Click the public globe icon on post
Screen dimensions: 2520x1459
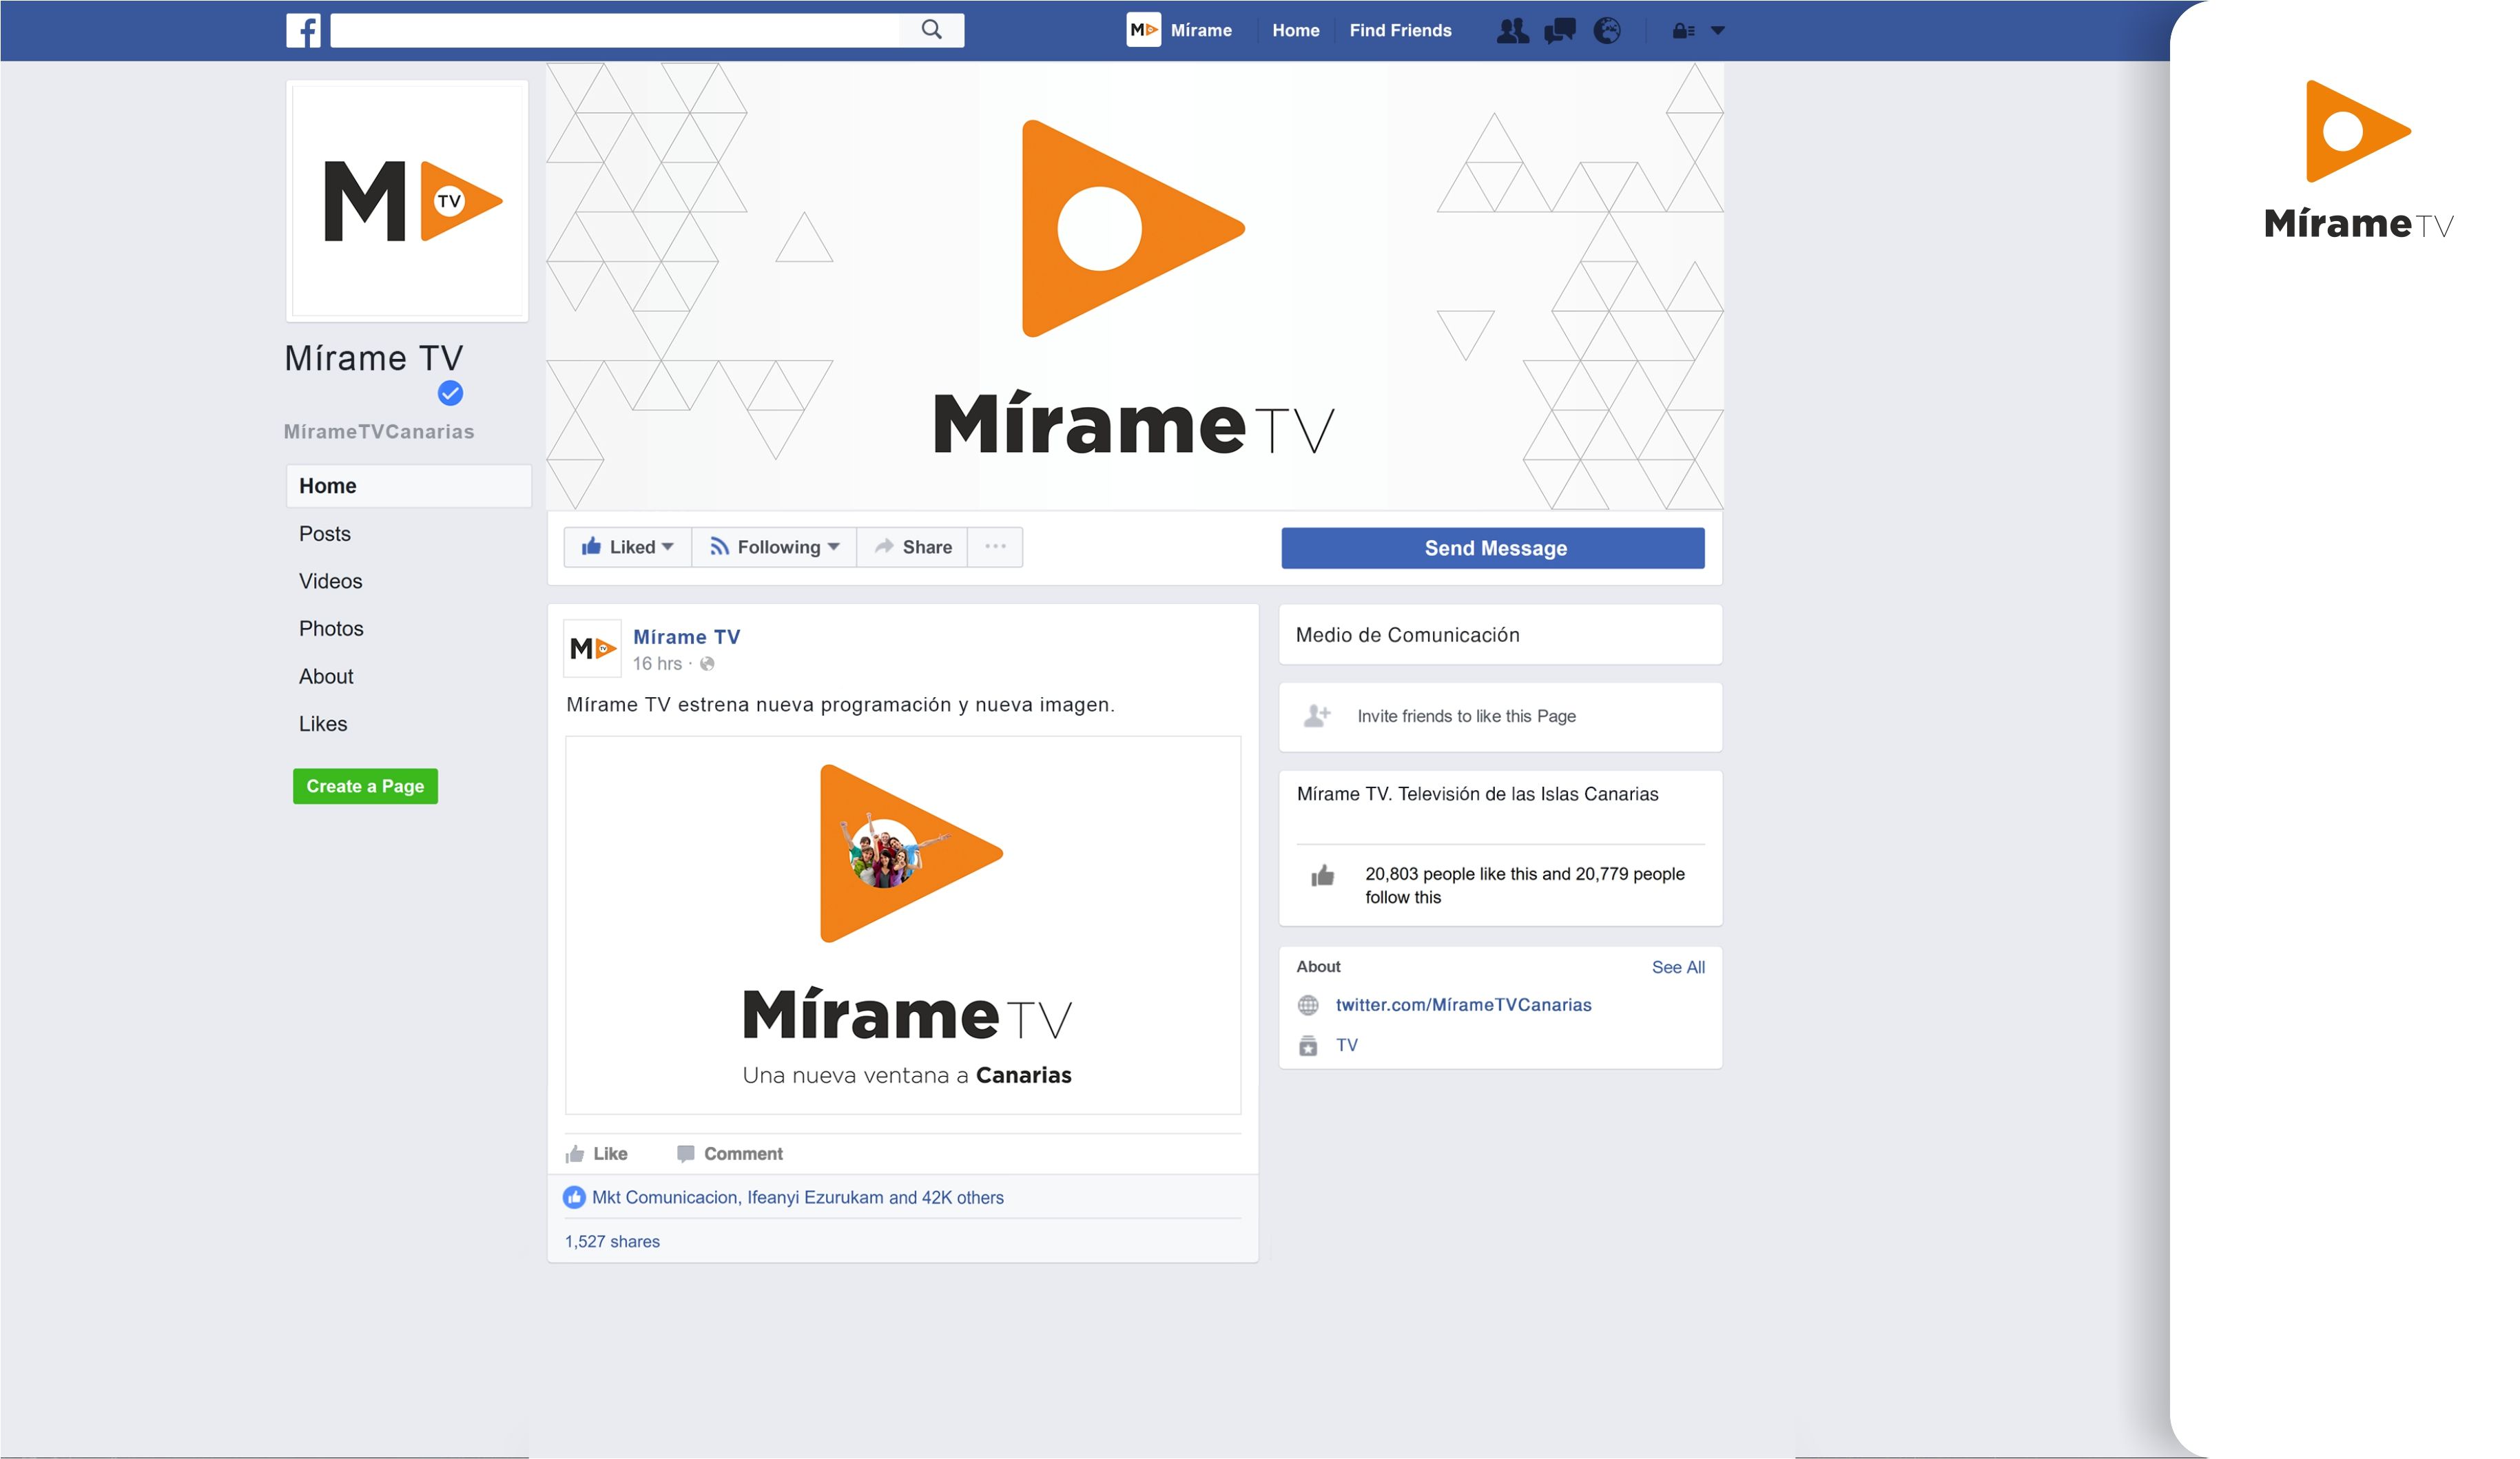point(707,664)
